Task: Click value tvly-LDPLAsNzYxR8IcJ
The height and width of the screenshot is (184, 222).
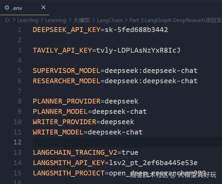Action: (138, 51)
